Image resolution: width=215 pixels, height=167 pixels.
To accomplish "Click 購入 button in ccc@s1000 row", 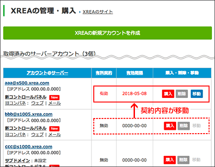I will [x=170, y=160].
